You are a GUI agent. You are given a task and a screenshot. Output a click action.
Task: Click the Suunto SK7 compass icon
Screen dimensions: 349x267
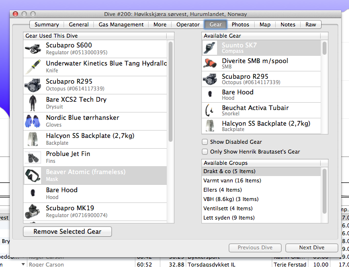click(x=211, y=48)
